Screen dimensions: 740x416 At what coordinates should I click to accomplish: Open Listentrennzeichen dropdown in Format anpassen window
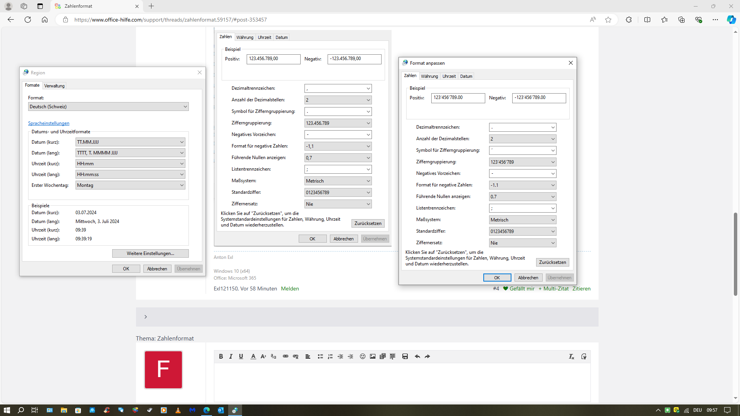pyautogui.click(x=523, y=208)
